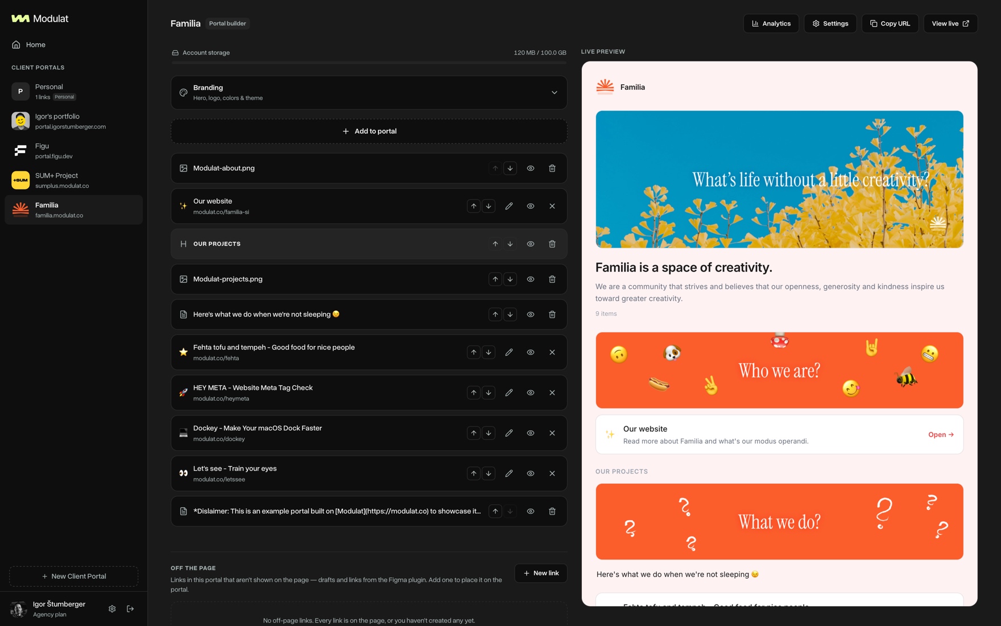1001x626 pixels.
Task: Move Modulat-about.png down
Action: click(510, 168)
